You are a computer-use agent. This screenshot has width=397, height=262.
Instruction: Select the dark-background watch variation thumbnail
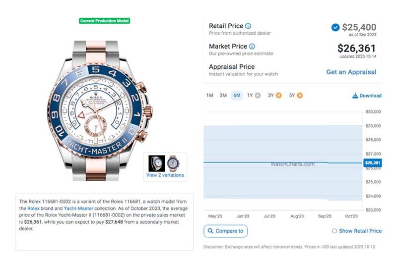pyautogui.click(x=157, y=163)
